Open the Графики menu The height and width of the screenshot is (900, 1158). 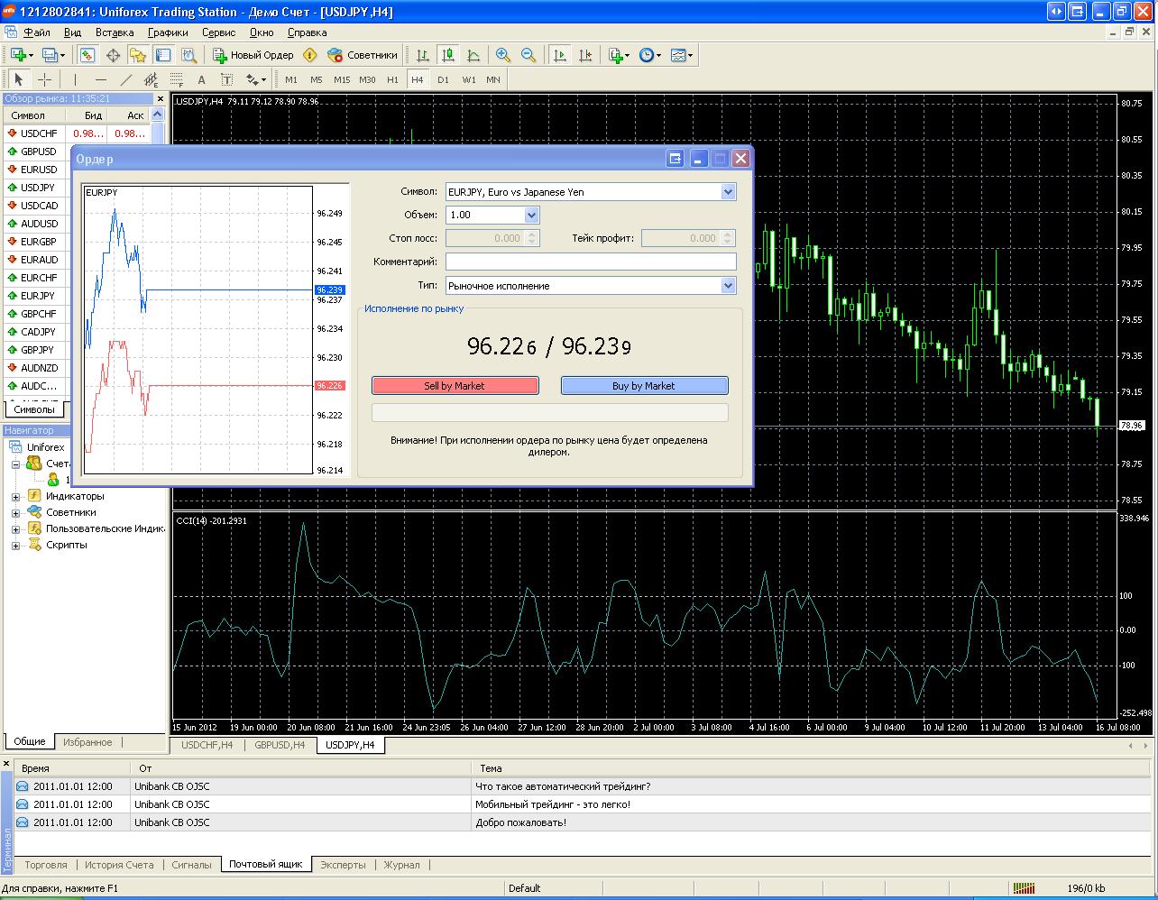click(168, 32)
